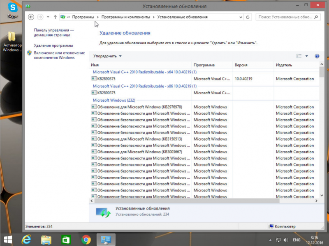This screenshot has width=329, height=246.
Task: Click version 10.0.40219 cell
Action: click(243, 79)
